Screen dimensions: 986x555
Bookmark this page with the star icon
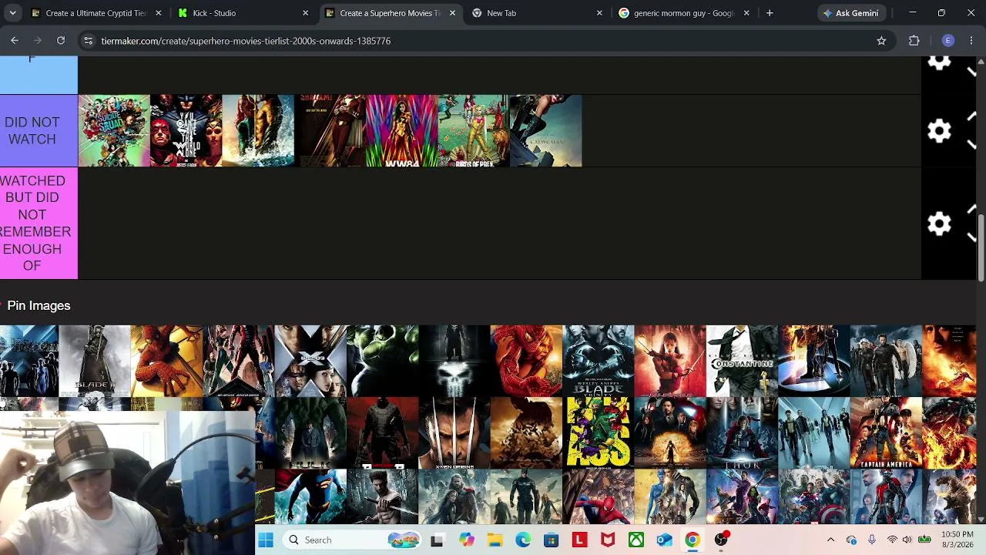point(881,41)
